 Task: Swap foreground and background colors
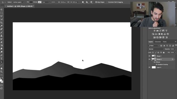coord(2,78)
